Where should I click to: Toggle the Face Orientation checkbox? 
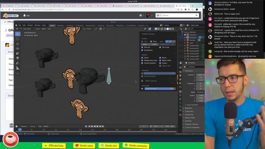pos(142,76)
